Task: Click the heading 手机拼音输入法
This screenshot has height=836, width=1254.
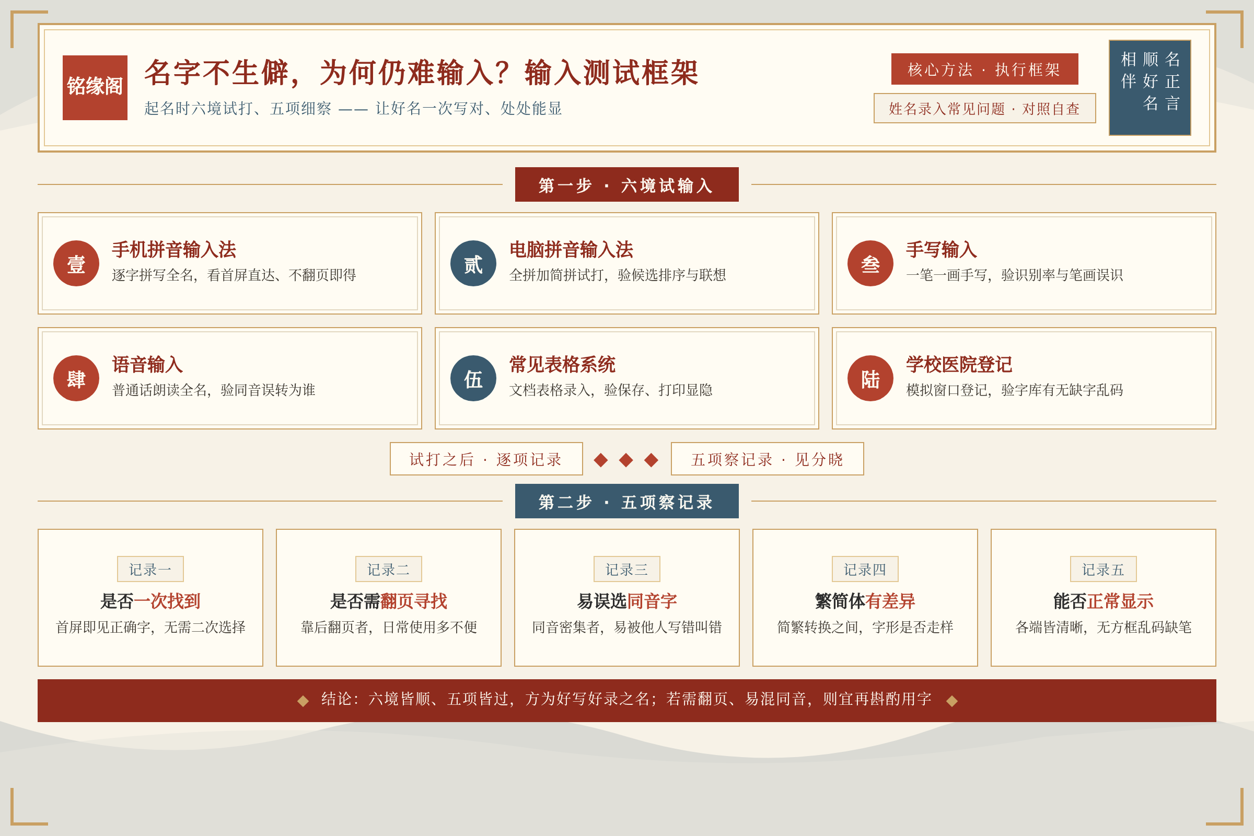Action: (x=174, y=250)
